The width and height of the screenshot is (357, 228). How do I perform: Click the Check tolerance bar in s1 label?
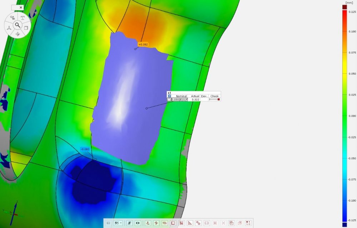click(214, 100)
